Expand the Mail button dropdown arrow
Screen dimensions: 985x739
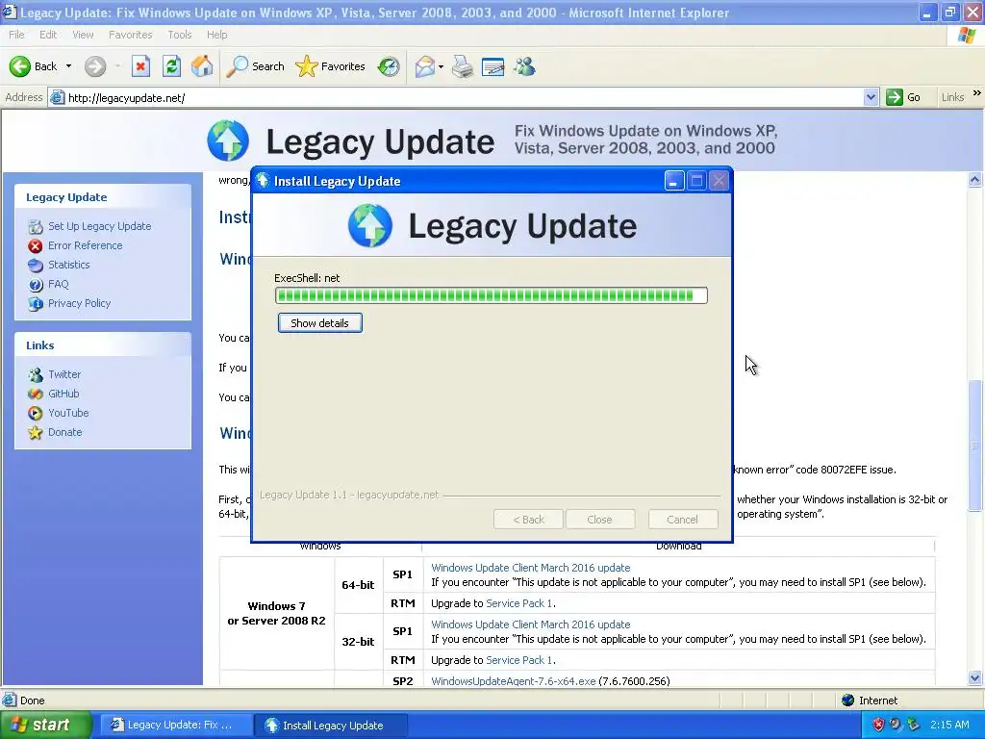click(441, 66)
